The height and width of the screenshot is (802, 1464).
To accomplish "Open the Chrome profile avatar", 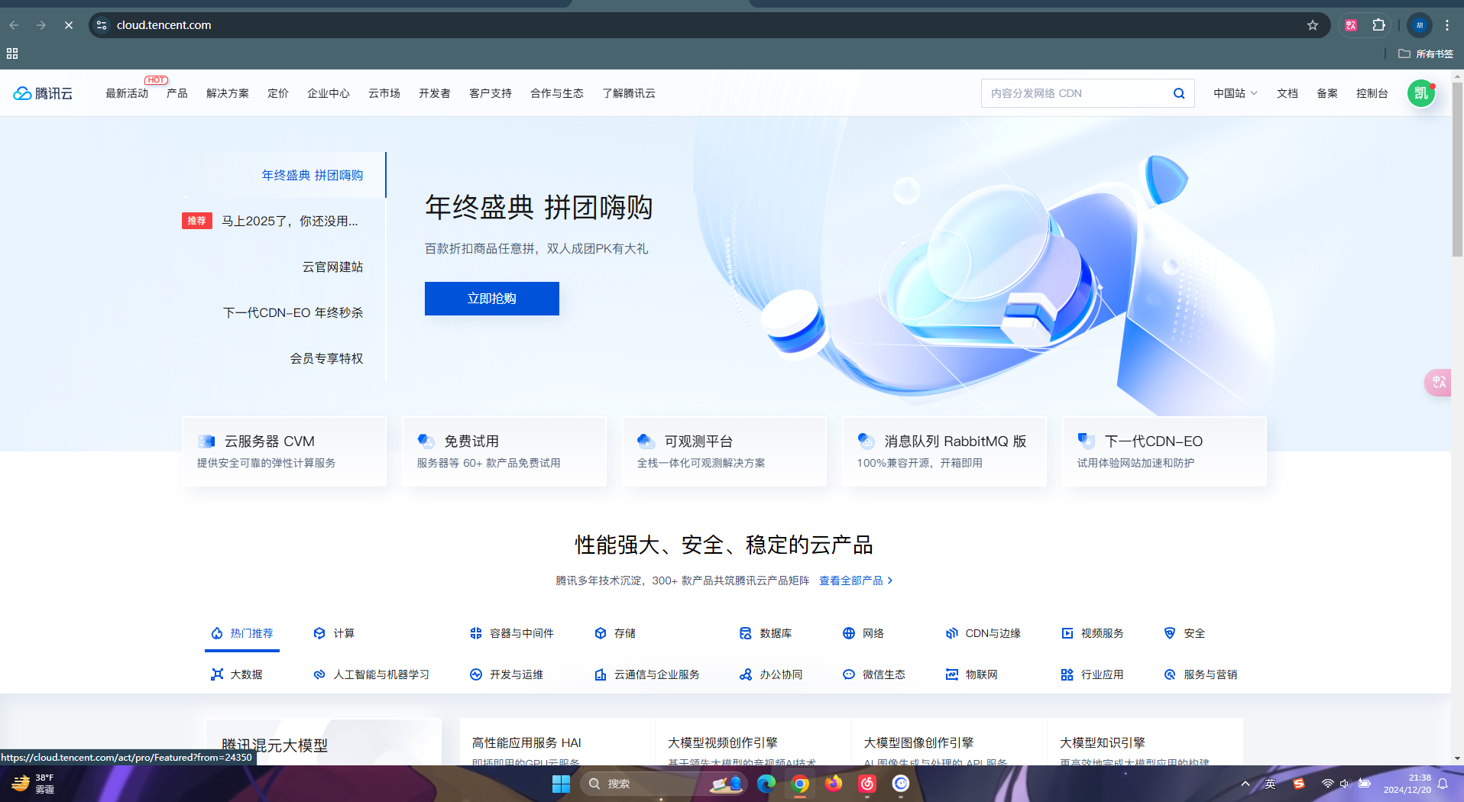I will pyautogui.click(x=1420, y=25).
